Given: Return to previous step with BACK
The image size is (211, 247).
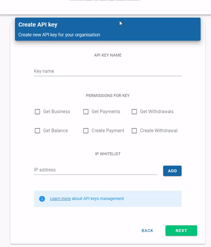Looking at the screenshot, I should pyautogui.click(x=147, y=230).
